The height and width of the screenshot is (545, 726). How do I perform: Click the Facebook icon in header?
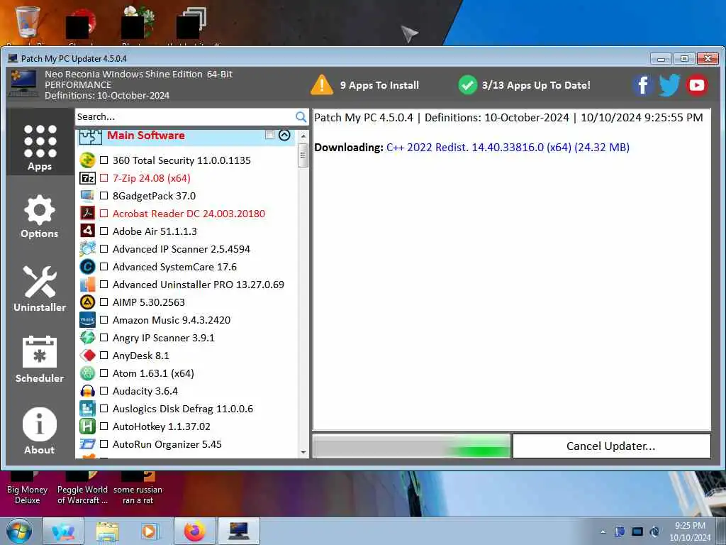642,85
